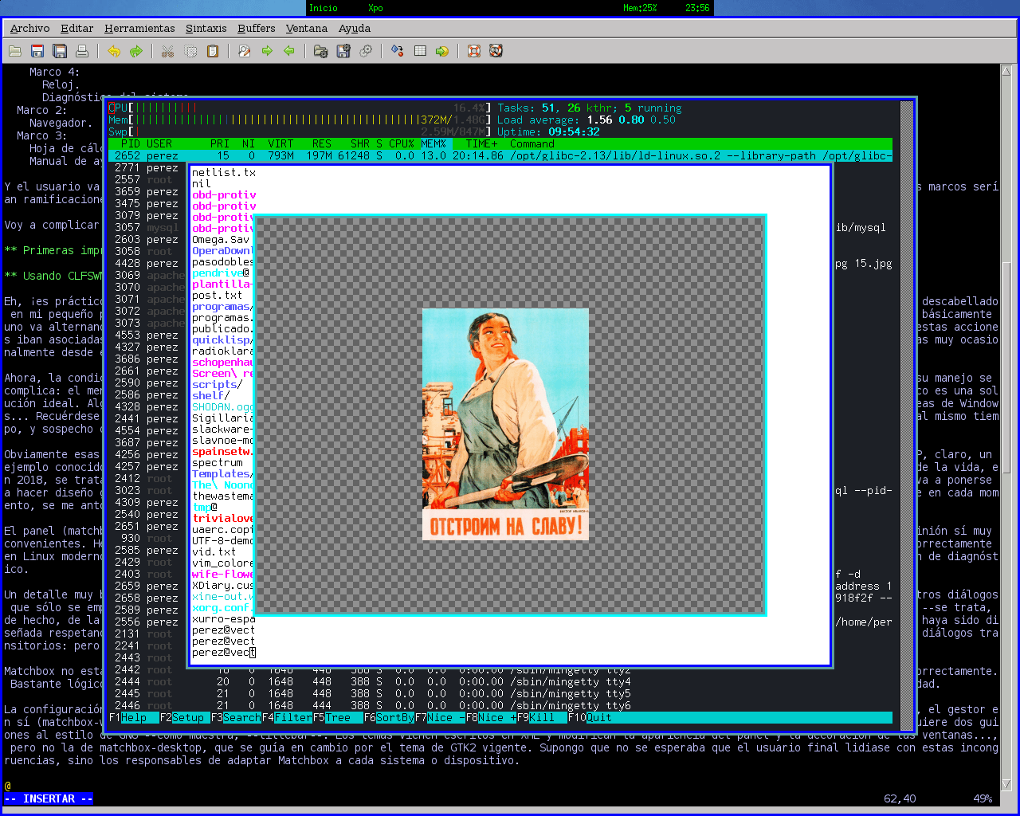Click the Soviet poster image thumbnail

click(505, 425)
